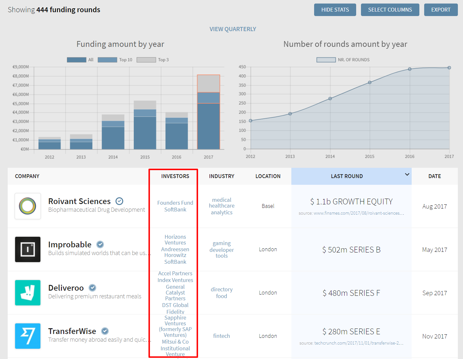This screenshot has height=359, width=463.
Task: Click the verified badge beside Improbable
Action: [x=100, y=244]
